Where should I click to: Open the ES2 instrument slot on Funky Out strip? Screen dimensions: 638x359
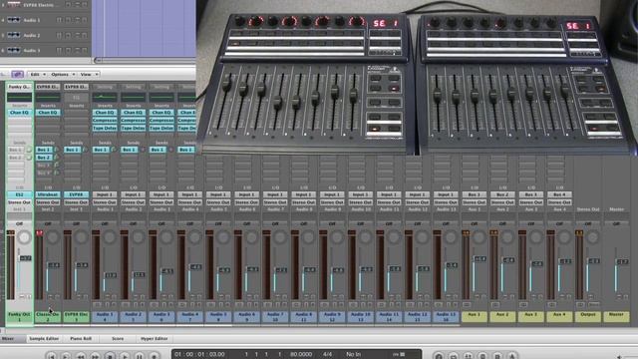tap(19, 194)
